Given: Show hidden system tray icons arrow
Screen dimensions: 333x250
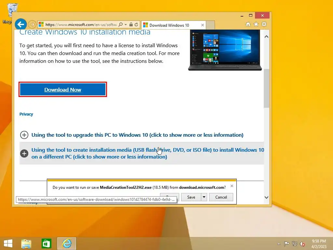Looking at the screenshot, I should [x=279, y=244].
